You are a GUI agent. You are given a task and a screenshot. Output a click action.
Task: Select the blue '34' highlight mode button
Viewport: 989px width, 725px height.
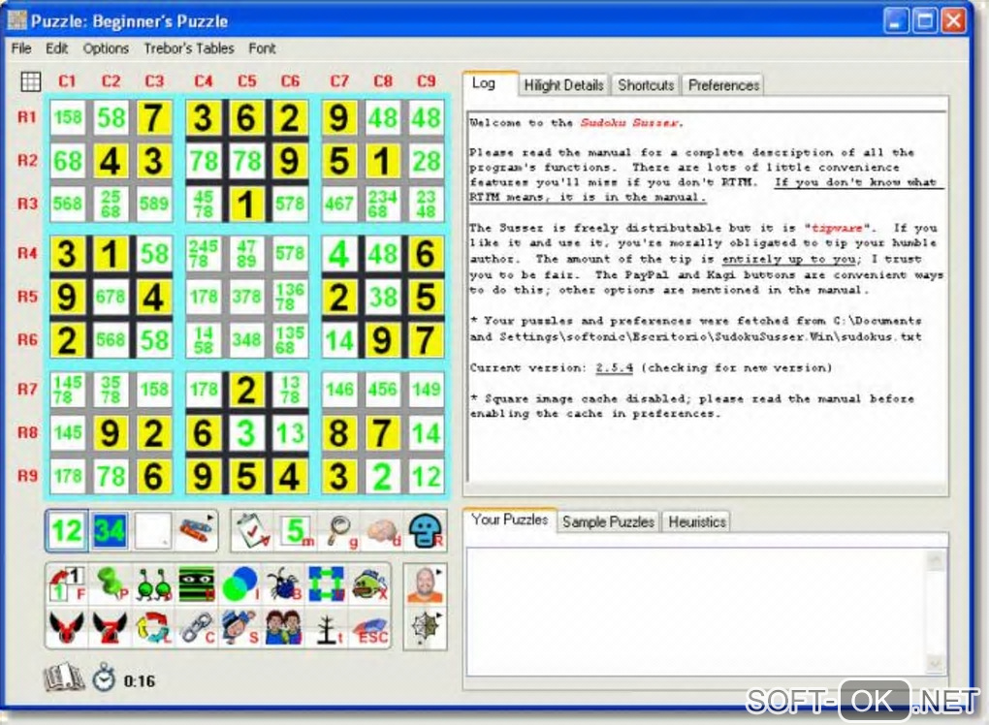coord(110,531)
